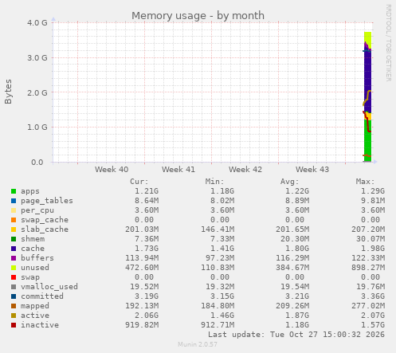Click the 'Week 42' axis label

pyautogui.click(x=245, y=170)
